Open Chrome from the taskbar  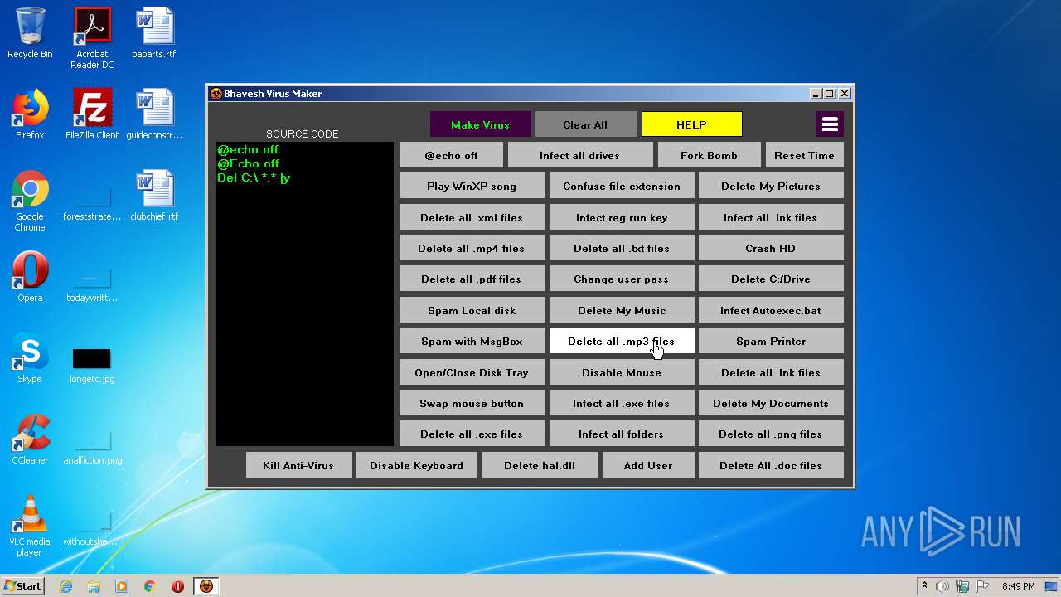pos(150,586)
